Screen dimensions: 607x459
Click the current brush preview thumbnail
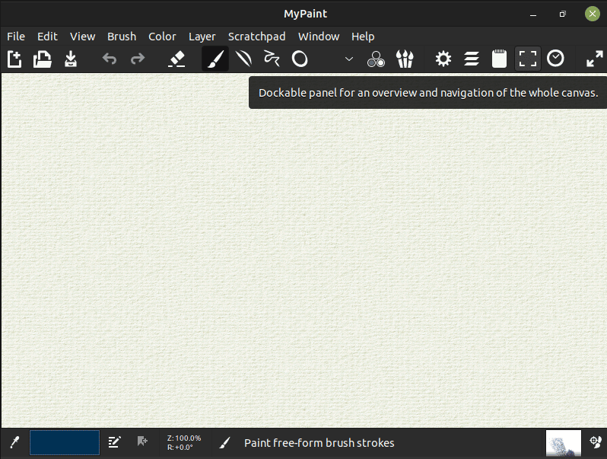click(563, 443)
